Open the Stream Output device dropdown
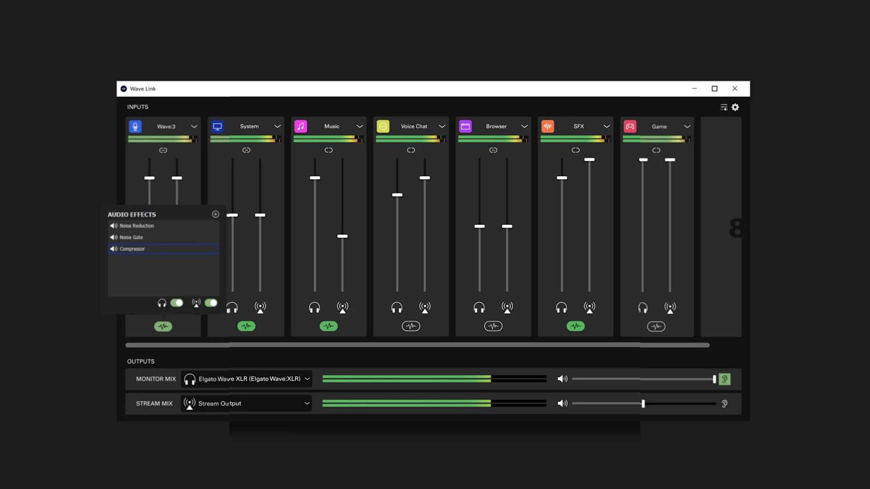The width and height of the screenshot is (870, 489). 307,403
